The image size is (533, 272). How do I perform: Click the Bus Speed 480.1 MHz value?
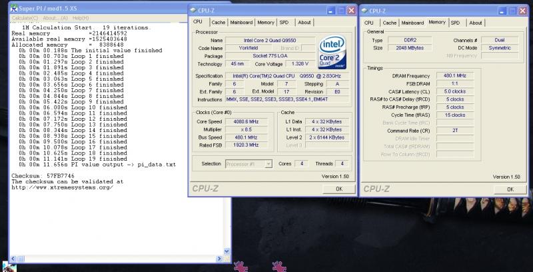click(247, 137)
